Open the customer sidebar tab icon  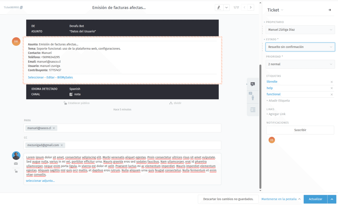pos(253,97)
